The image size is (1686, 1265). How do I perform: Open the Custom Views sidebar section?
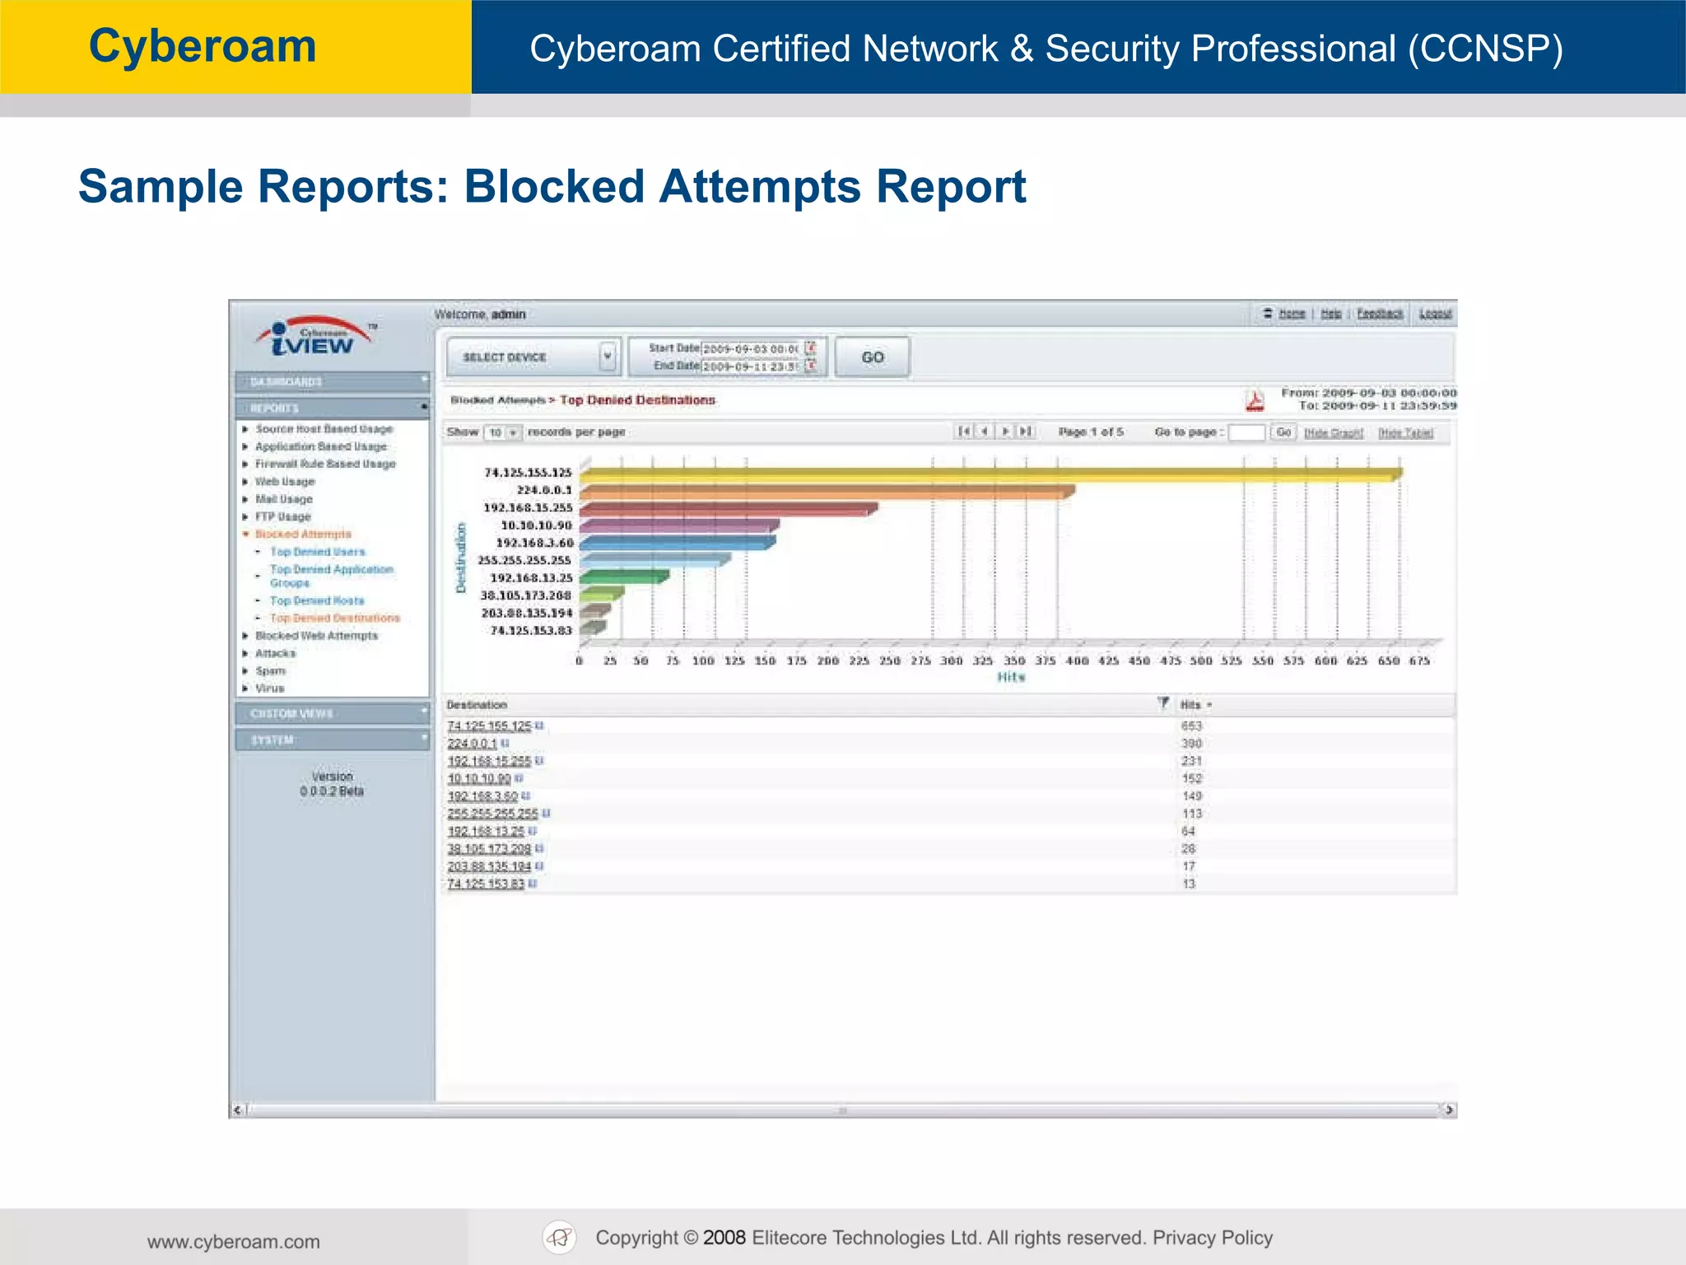tap(333, 713)
